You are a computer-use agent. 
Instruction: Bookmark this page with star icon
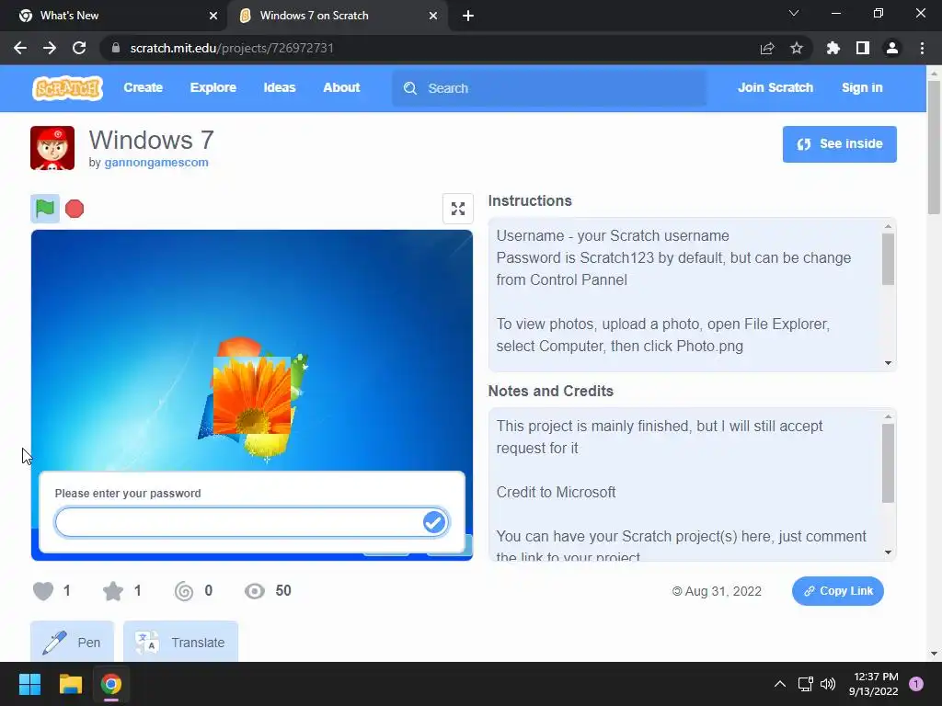tap(797, 48)
